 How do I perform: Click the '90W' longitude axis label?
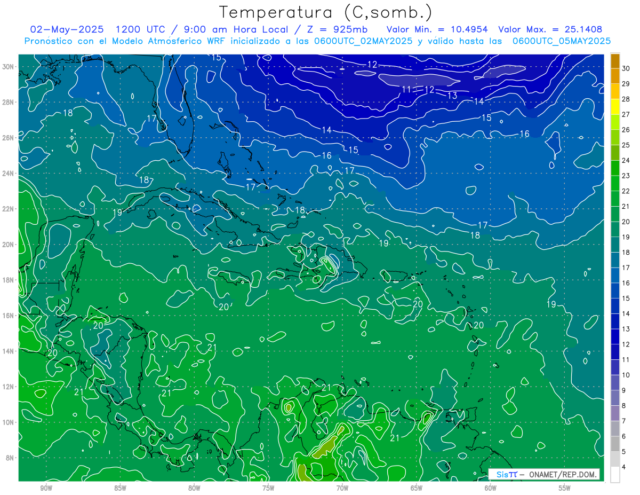coord(46,488)
